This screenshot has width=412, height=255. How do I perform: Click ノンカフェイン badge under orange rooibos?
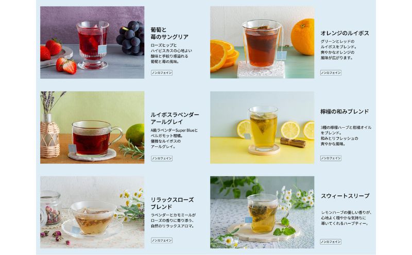[x=331, y=73]
